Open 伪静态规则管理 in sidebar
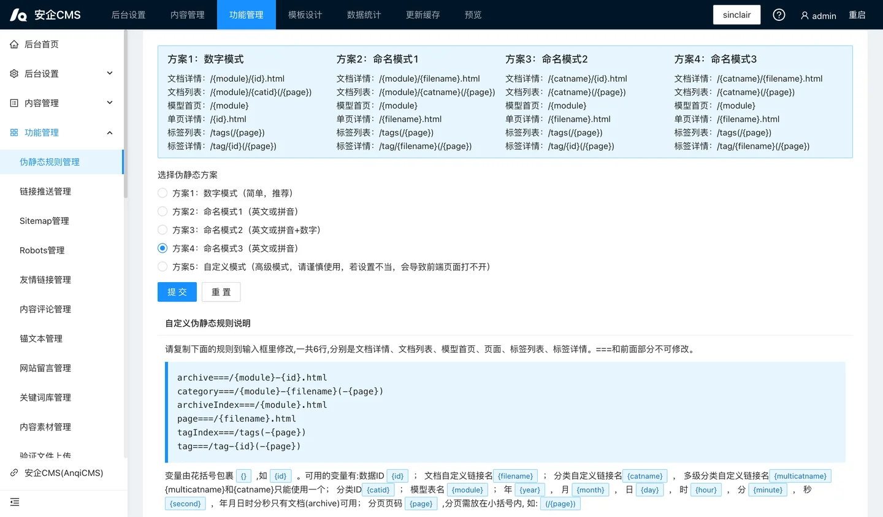The image size is (883, 517). click(61, 162)
